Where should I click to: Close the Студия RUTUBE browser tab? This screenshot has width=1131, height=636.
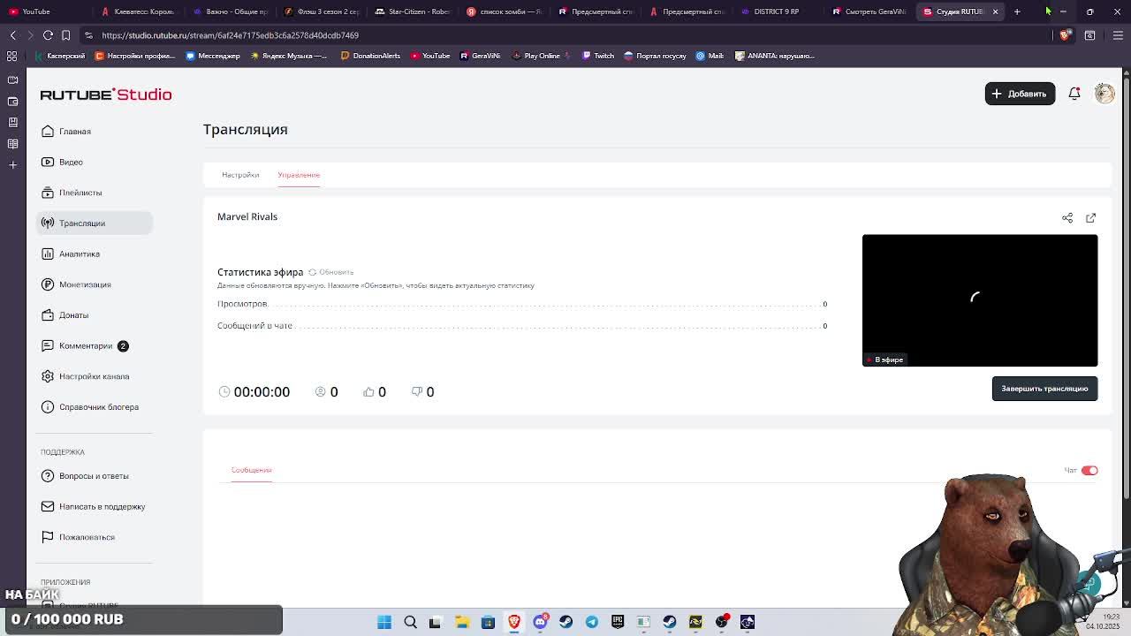pyautogui.click(x=995, y=11)
